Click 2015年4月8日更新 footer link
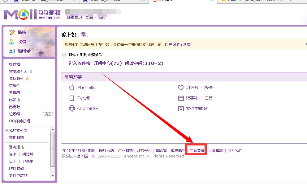 coord(78,151)
